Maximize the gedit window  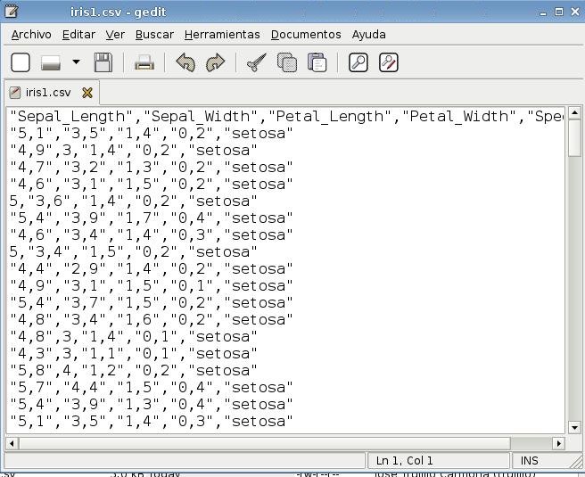point(559,12)
